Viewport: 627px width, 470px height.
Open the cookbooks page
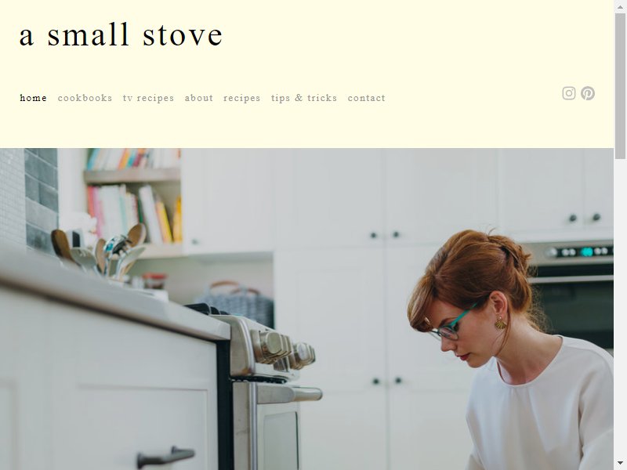(85, 98)
